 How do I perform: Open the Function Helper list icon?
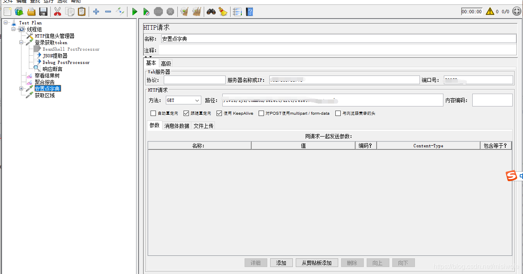pos(237,12)
